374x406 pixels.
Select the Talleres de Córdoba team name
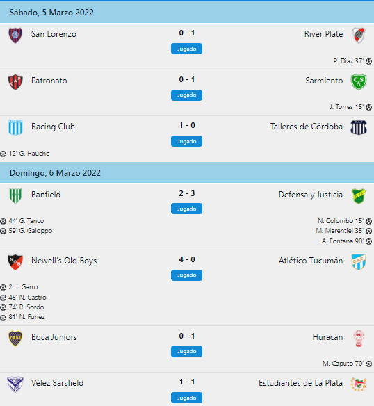[x=307, y=127]
